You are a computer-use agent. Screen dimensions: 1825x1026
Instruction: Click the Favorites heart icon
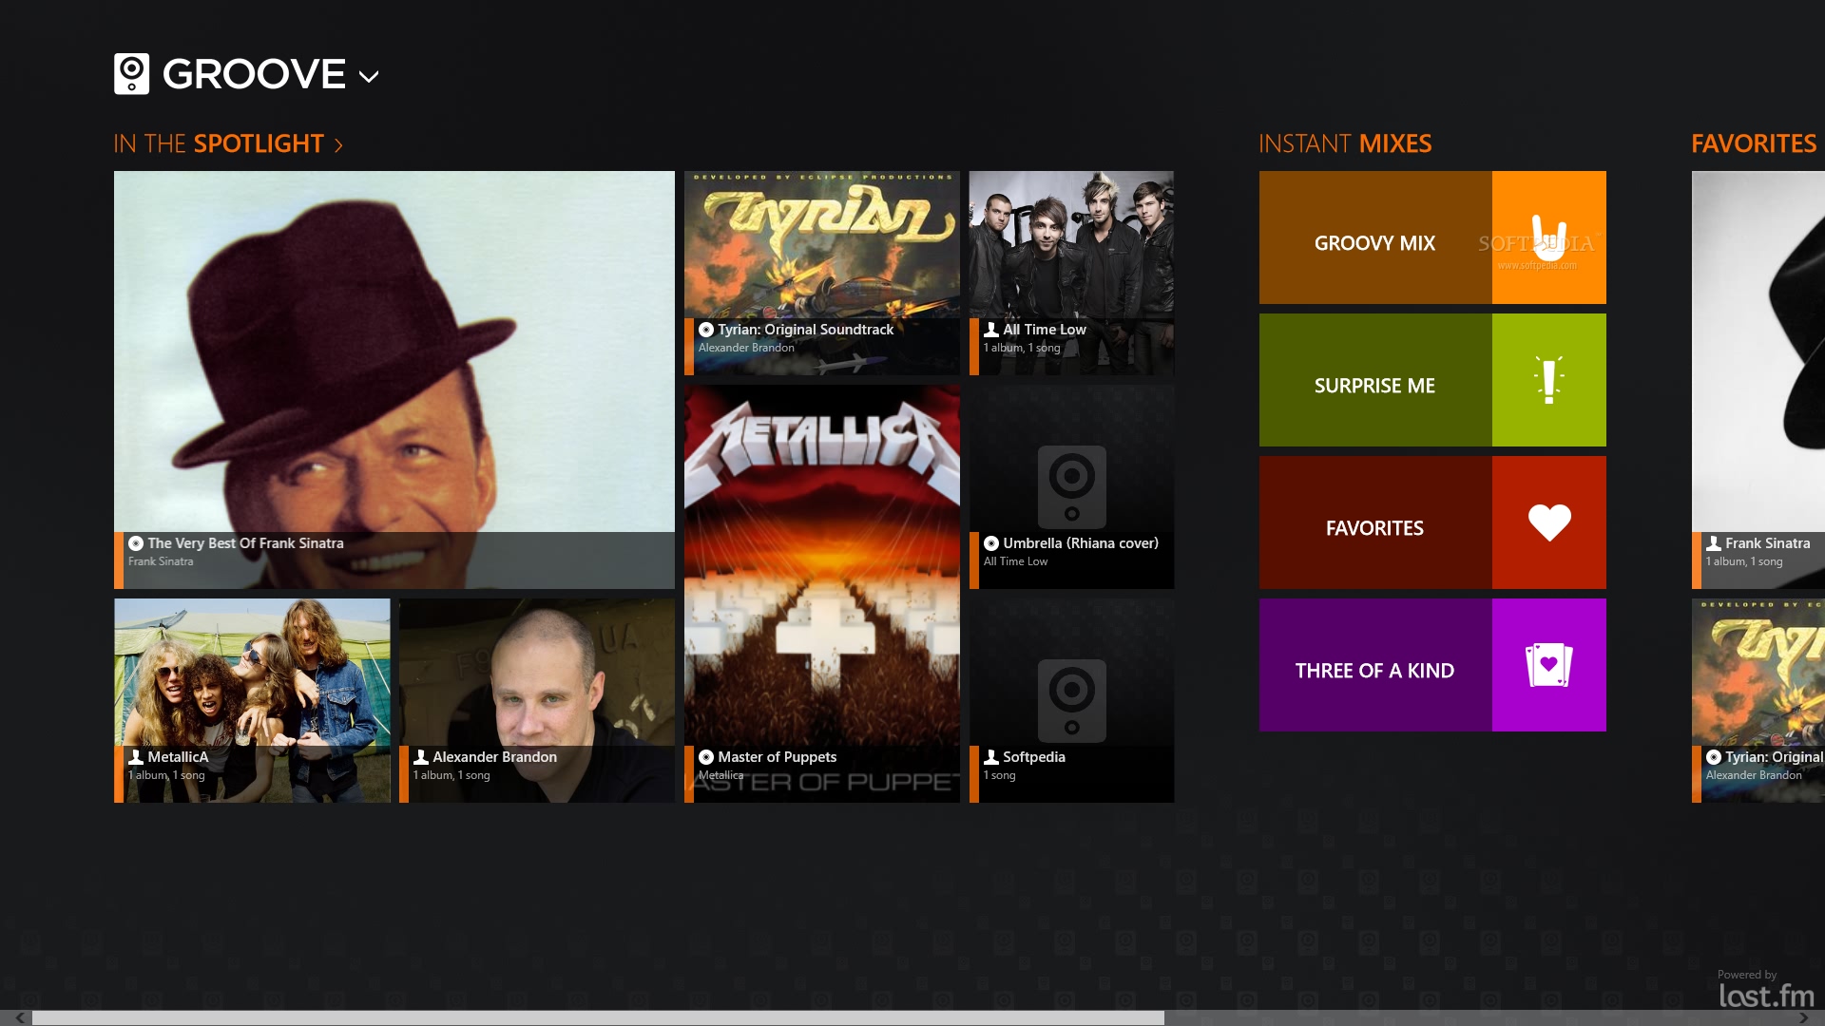[x=1548, y=522]
